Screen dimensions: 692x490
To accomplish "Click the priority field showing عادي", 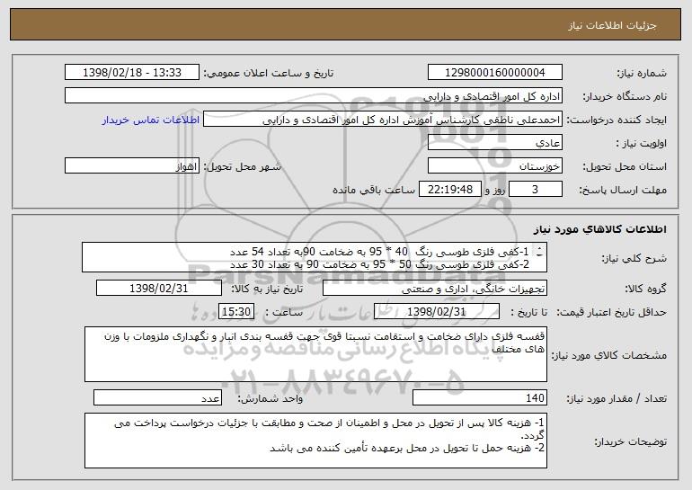I will click(494, 143).
